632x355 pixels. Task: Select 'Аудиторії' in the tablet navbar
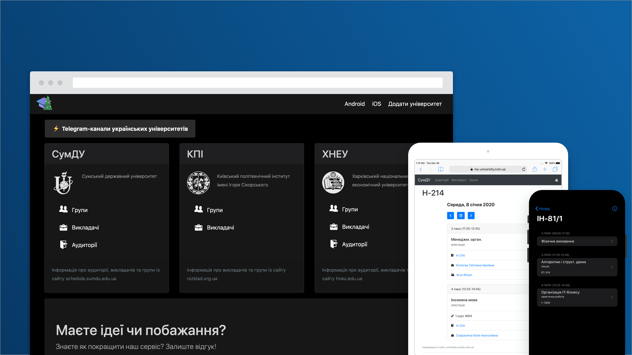click(x=442, y=180)
